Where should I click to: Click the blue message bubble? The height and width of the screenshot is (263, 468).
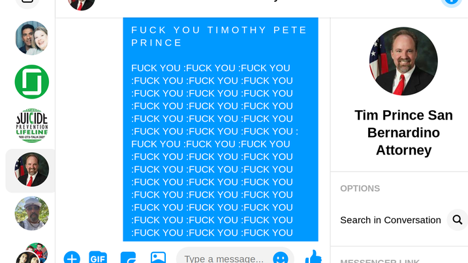click(x=221, y=129)
